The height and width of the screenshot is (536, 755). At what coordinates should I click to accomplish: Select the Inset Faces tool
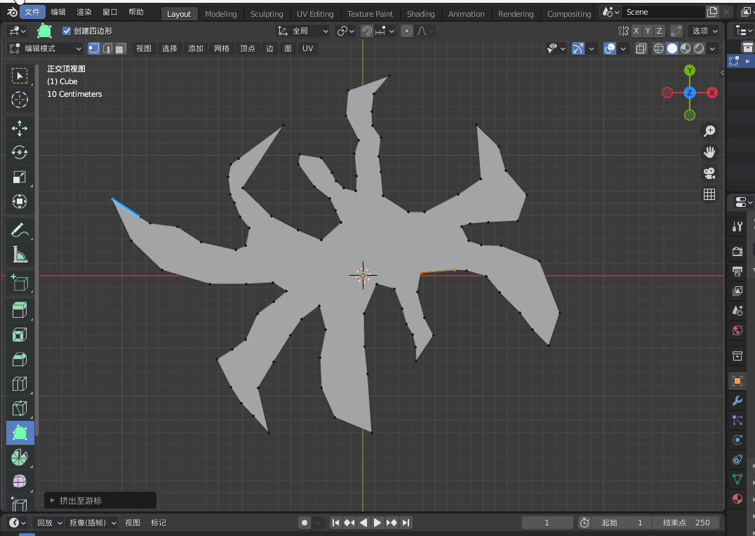click(x=19, y=335)
